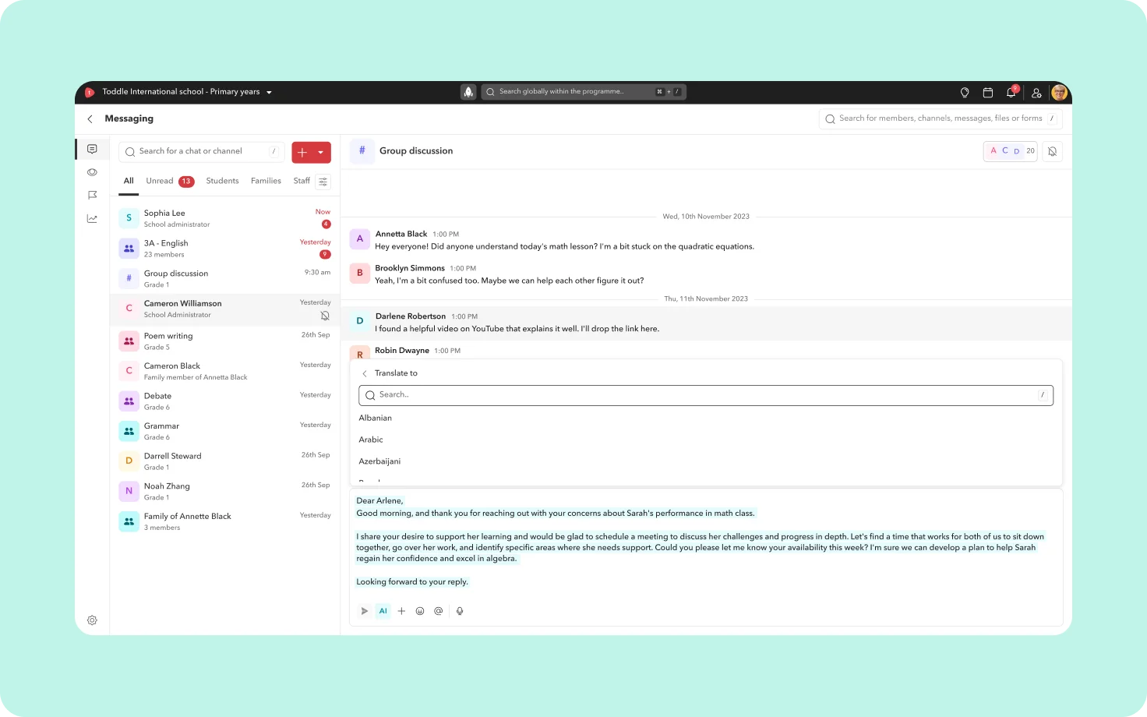The image size is (1147, 717).
Task: Send the drafted message
Action: tap(364, 611)
